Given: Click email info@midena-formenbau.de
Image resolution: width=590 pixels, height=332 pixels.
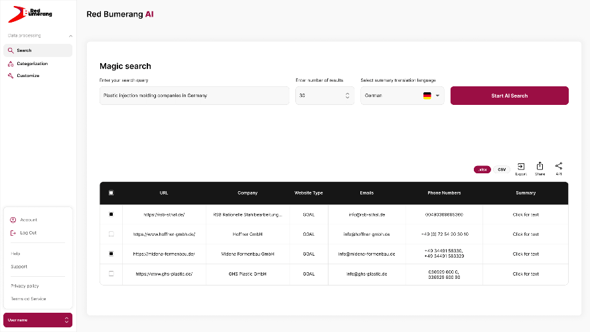Looking at the screenshot, I should (366, 254).
